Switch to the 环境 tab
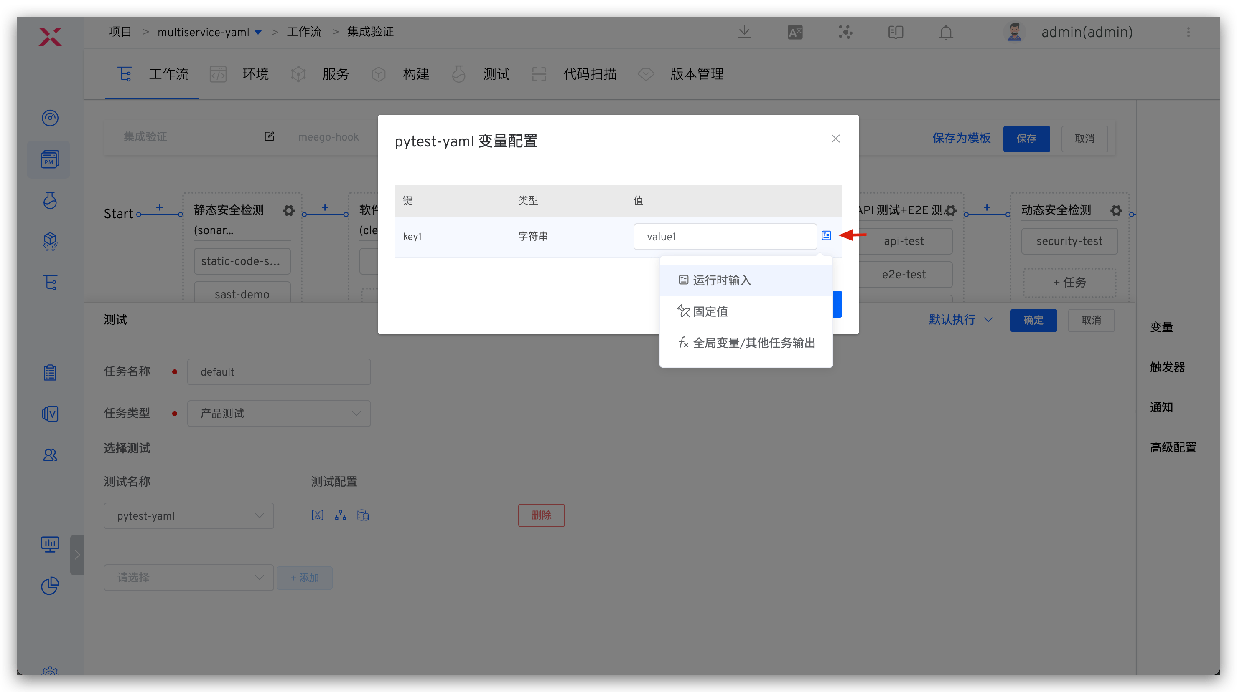The height and width of the screenshot is (692, 1237). [255, 74]
